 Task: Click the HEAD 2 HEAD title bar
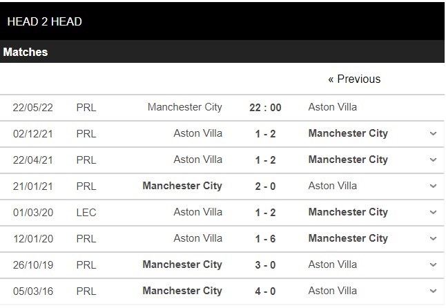click(44, 21)
